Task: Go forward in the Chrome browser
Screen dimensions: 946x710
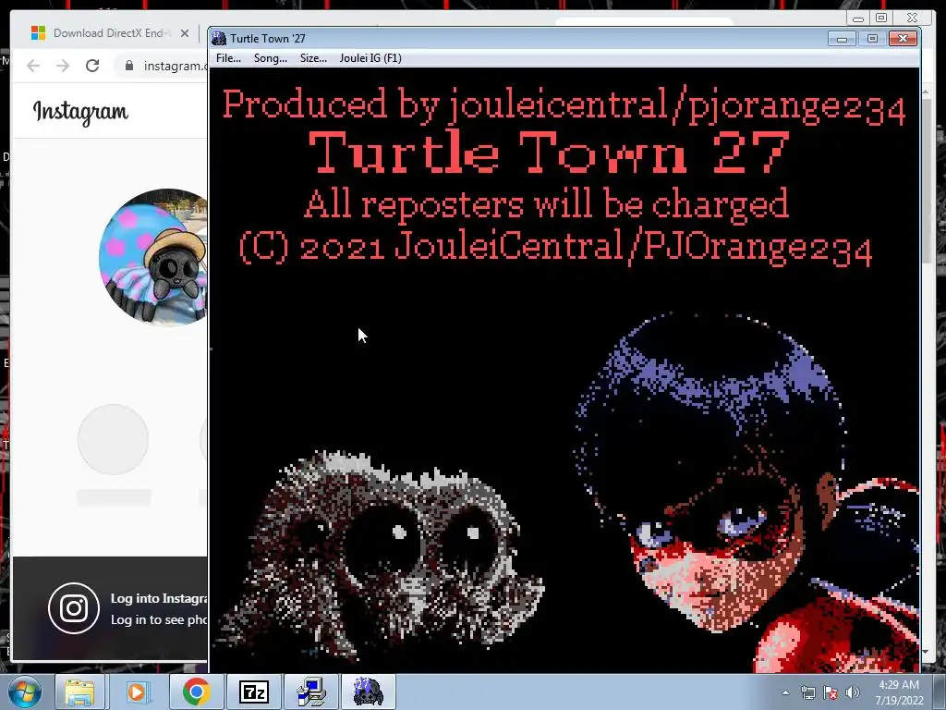Action: coord(63,66)
